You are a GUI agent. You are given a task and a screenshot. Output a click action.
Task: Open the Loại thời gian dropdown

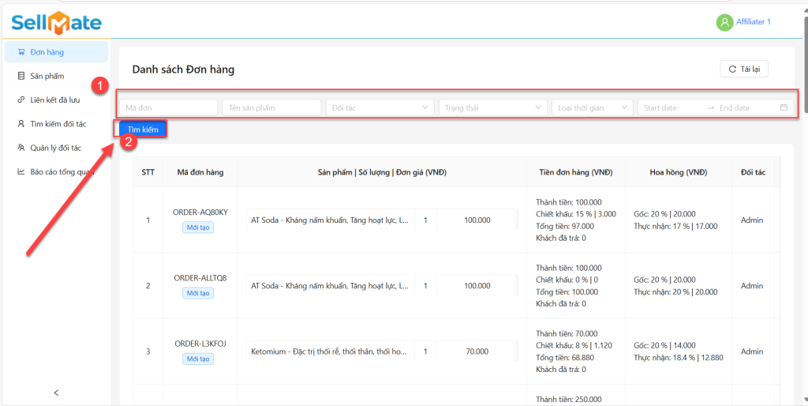pos(592,107)
